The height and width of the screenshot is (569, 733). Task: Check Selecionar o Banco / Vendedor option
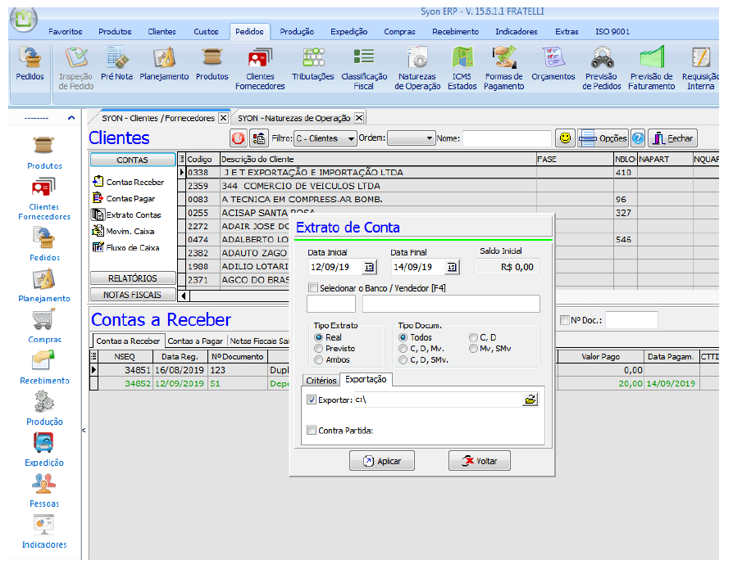click(x=313, y=288)
